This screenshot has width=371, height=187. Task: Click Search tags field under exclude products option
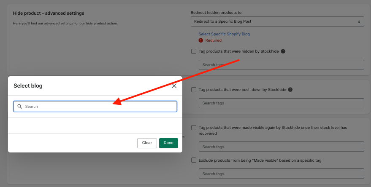[x=281, y=174]
